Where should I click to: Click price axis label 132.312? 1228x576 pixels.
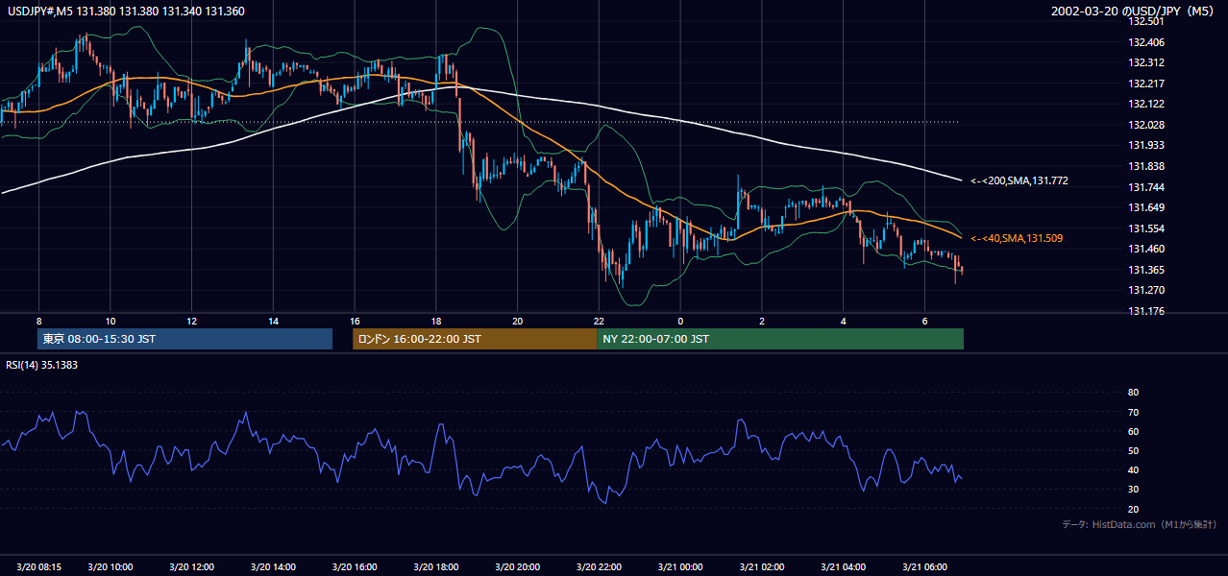tap(1145, 62)
